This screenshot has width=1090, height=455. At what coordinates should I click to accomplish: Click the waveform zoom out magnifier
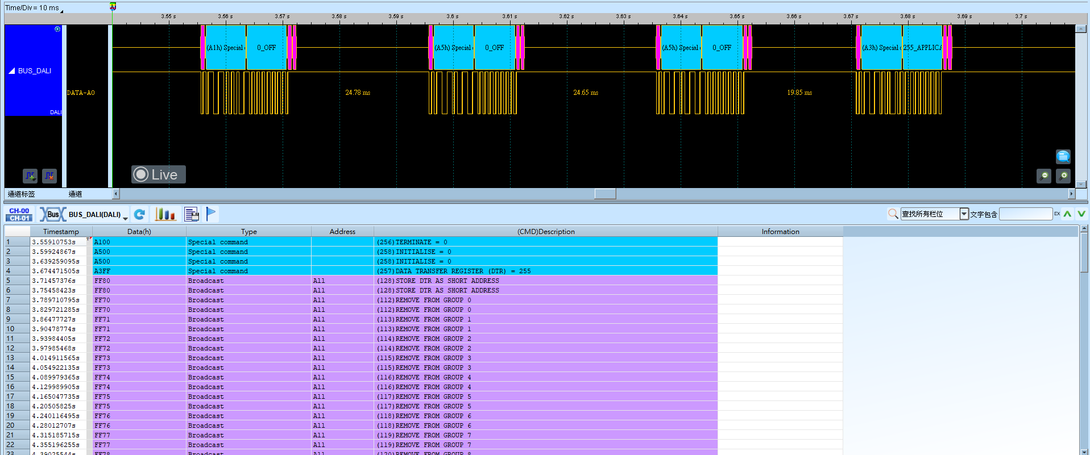(x=1044, y=176)
